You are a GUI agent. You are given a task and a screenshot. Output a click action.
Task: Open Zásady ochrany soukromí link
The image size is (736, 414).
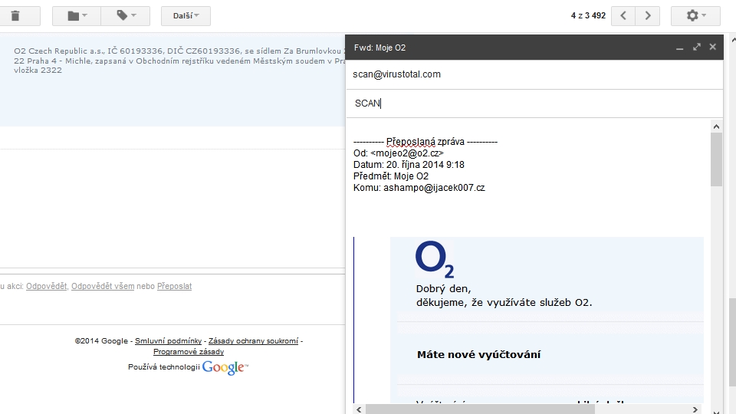tap(253, 341)
